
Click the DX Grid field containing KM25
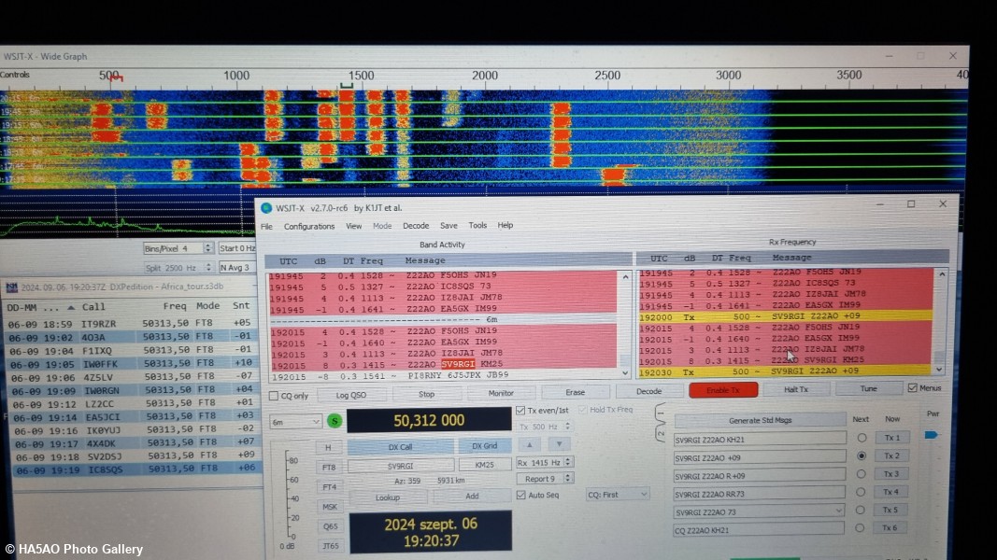485,465
